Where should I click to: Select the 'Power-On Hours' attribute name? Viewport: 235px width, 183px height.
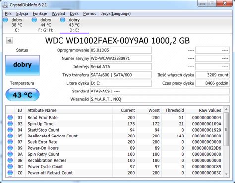pos(43,148)
